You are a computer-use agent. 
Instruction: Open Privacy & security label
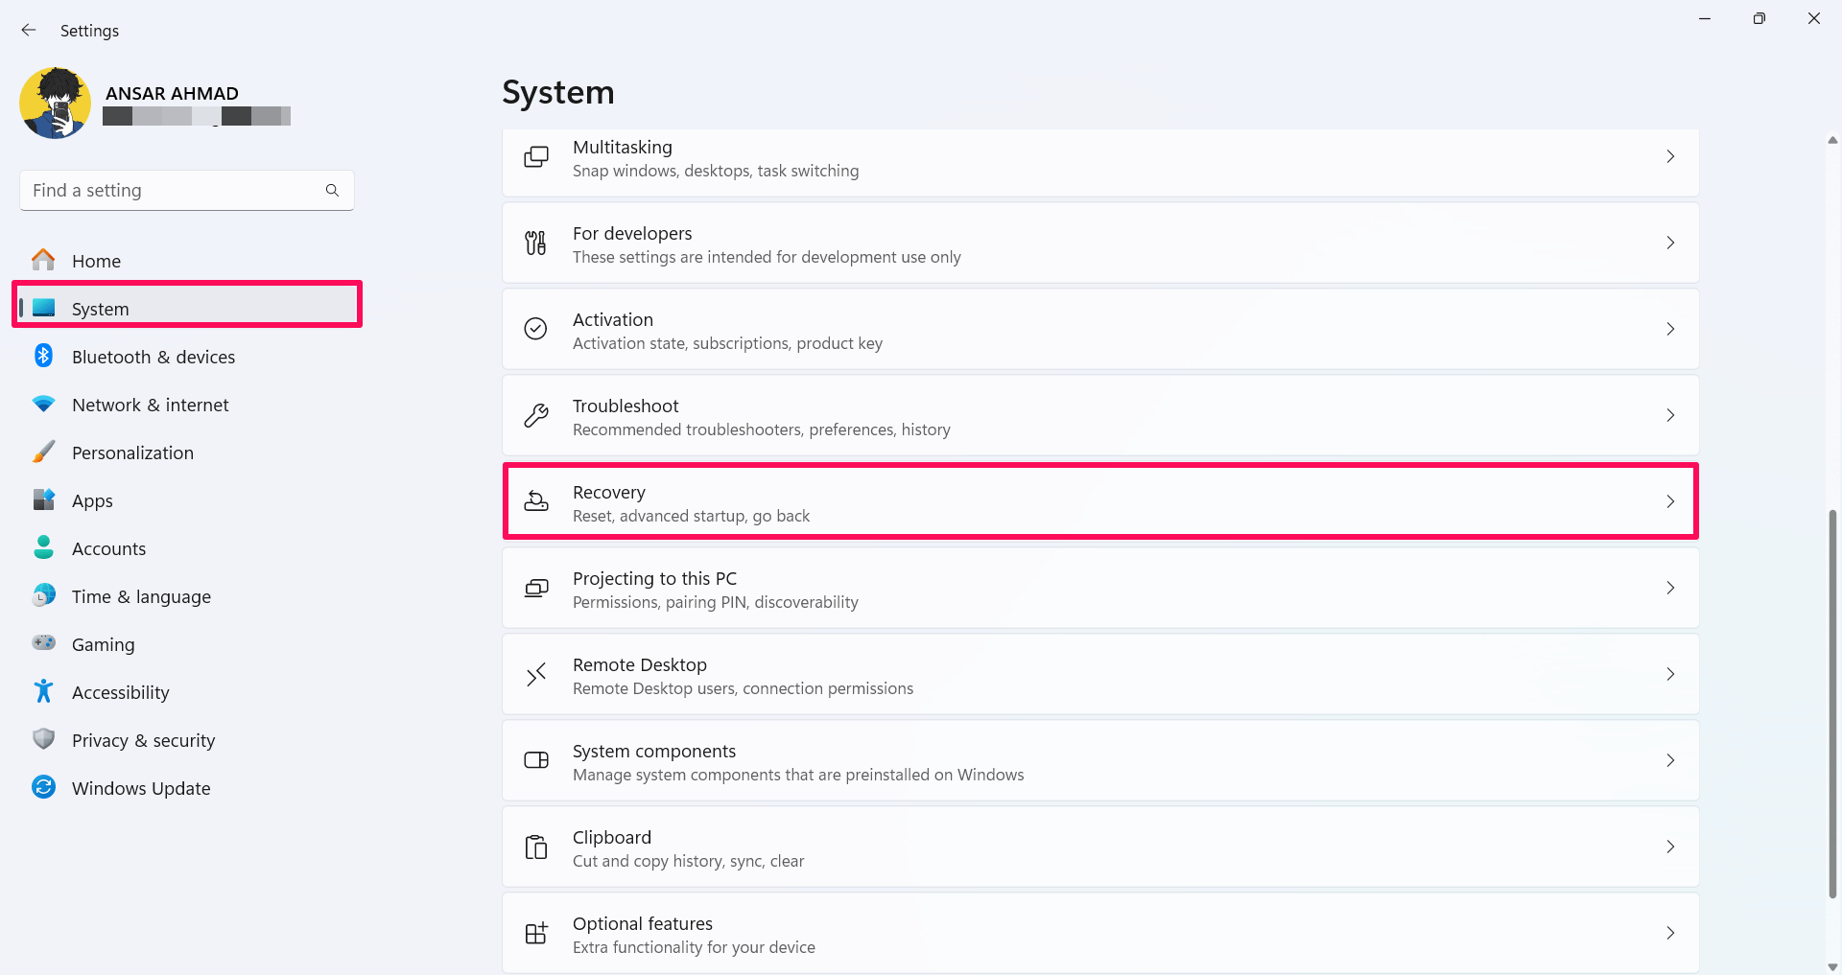coord(144,740)
